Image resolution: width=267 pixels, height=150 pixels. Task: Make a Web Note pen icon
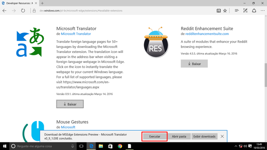coord(245,10)
